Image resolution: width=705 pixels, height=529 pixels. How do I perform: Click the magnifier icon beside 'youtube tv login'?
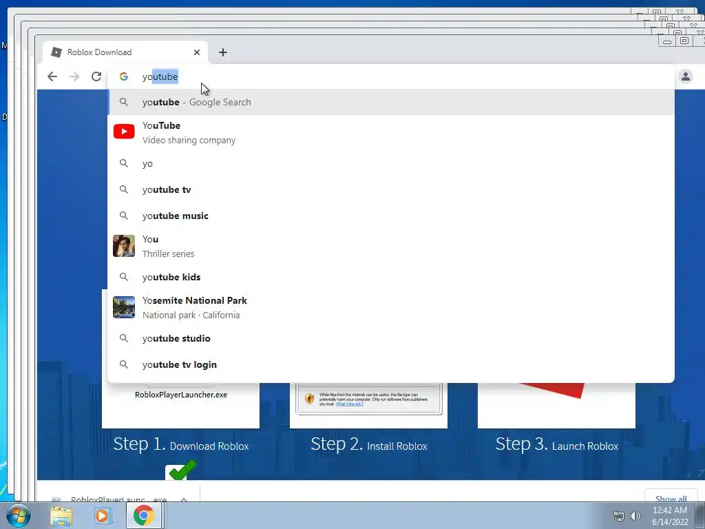124,364
